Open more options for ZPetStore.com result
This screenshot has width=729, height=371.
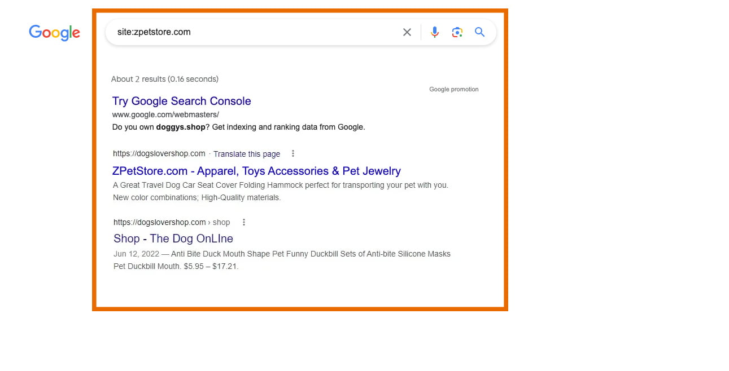point(293,153)
